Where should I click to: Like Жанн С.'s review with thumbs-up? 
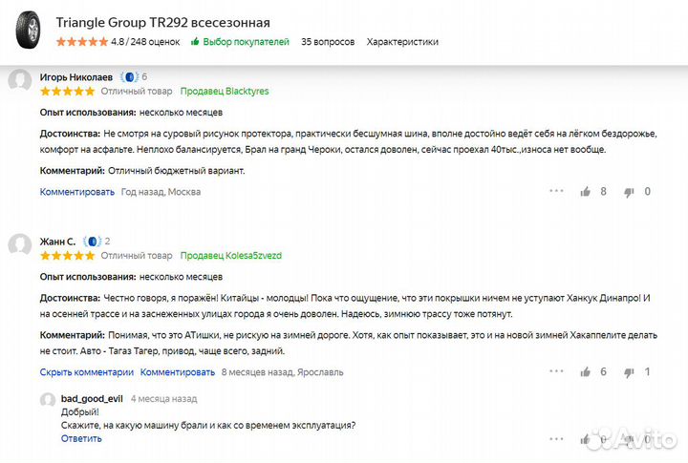586,371
